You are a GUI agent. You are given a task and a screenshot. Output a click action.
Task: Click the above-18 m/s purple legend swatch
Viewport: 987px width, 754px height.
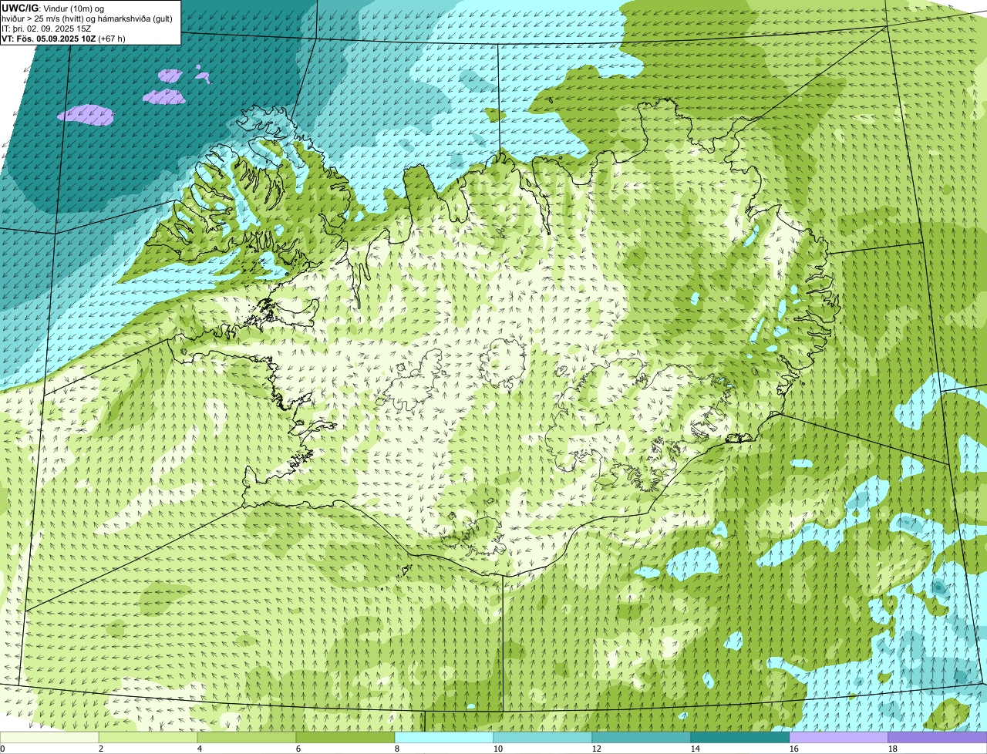[x=938, y=738]
